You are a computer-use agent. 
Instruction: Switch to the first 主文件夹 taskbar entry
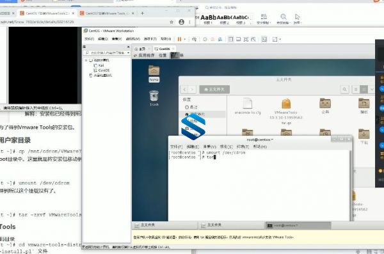(x=165, y=225)
